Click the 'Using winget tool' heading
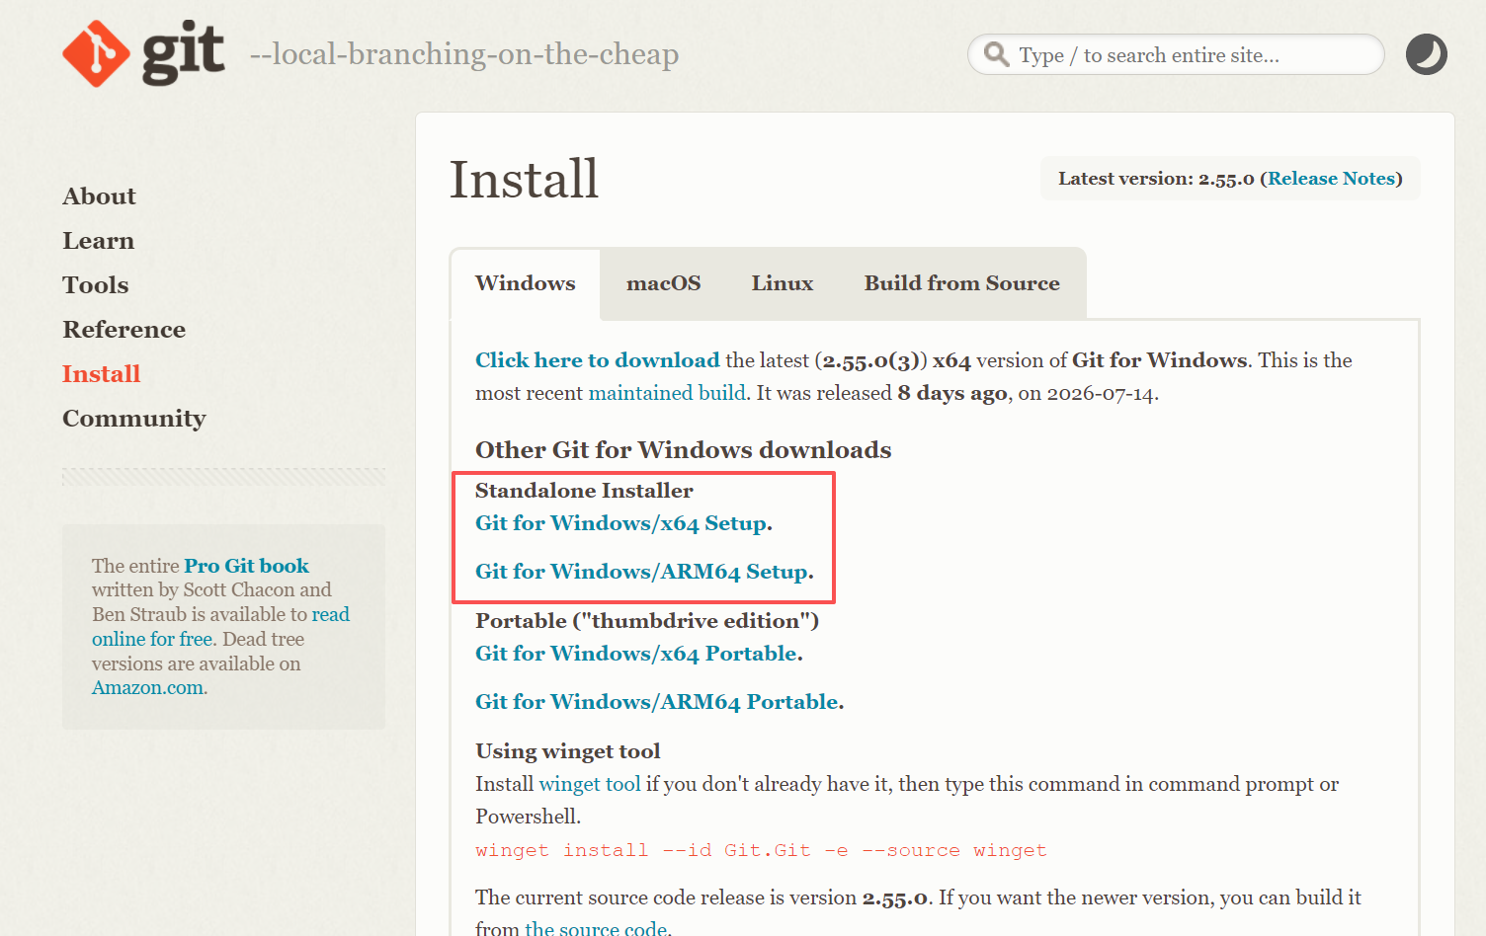This screenshot has width=1486, height=936. pos(567,751)
